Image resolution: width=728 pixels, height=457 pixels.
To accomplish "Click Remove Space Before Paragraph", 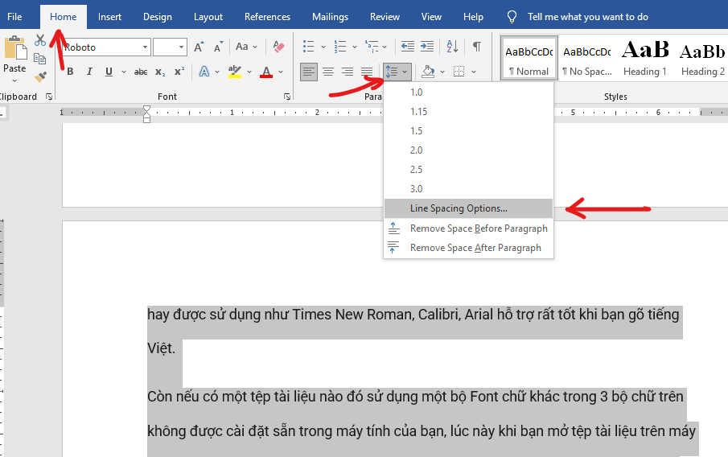I will pyautogui.click(x=468, y=228).
